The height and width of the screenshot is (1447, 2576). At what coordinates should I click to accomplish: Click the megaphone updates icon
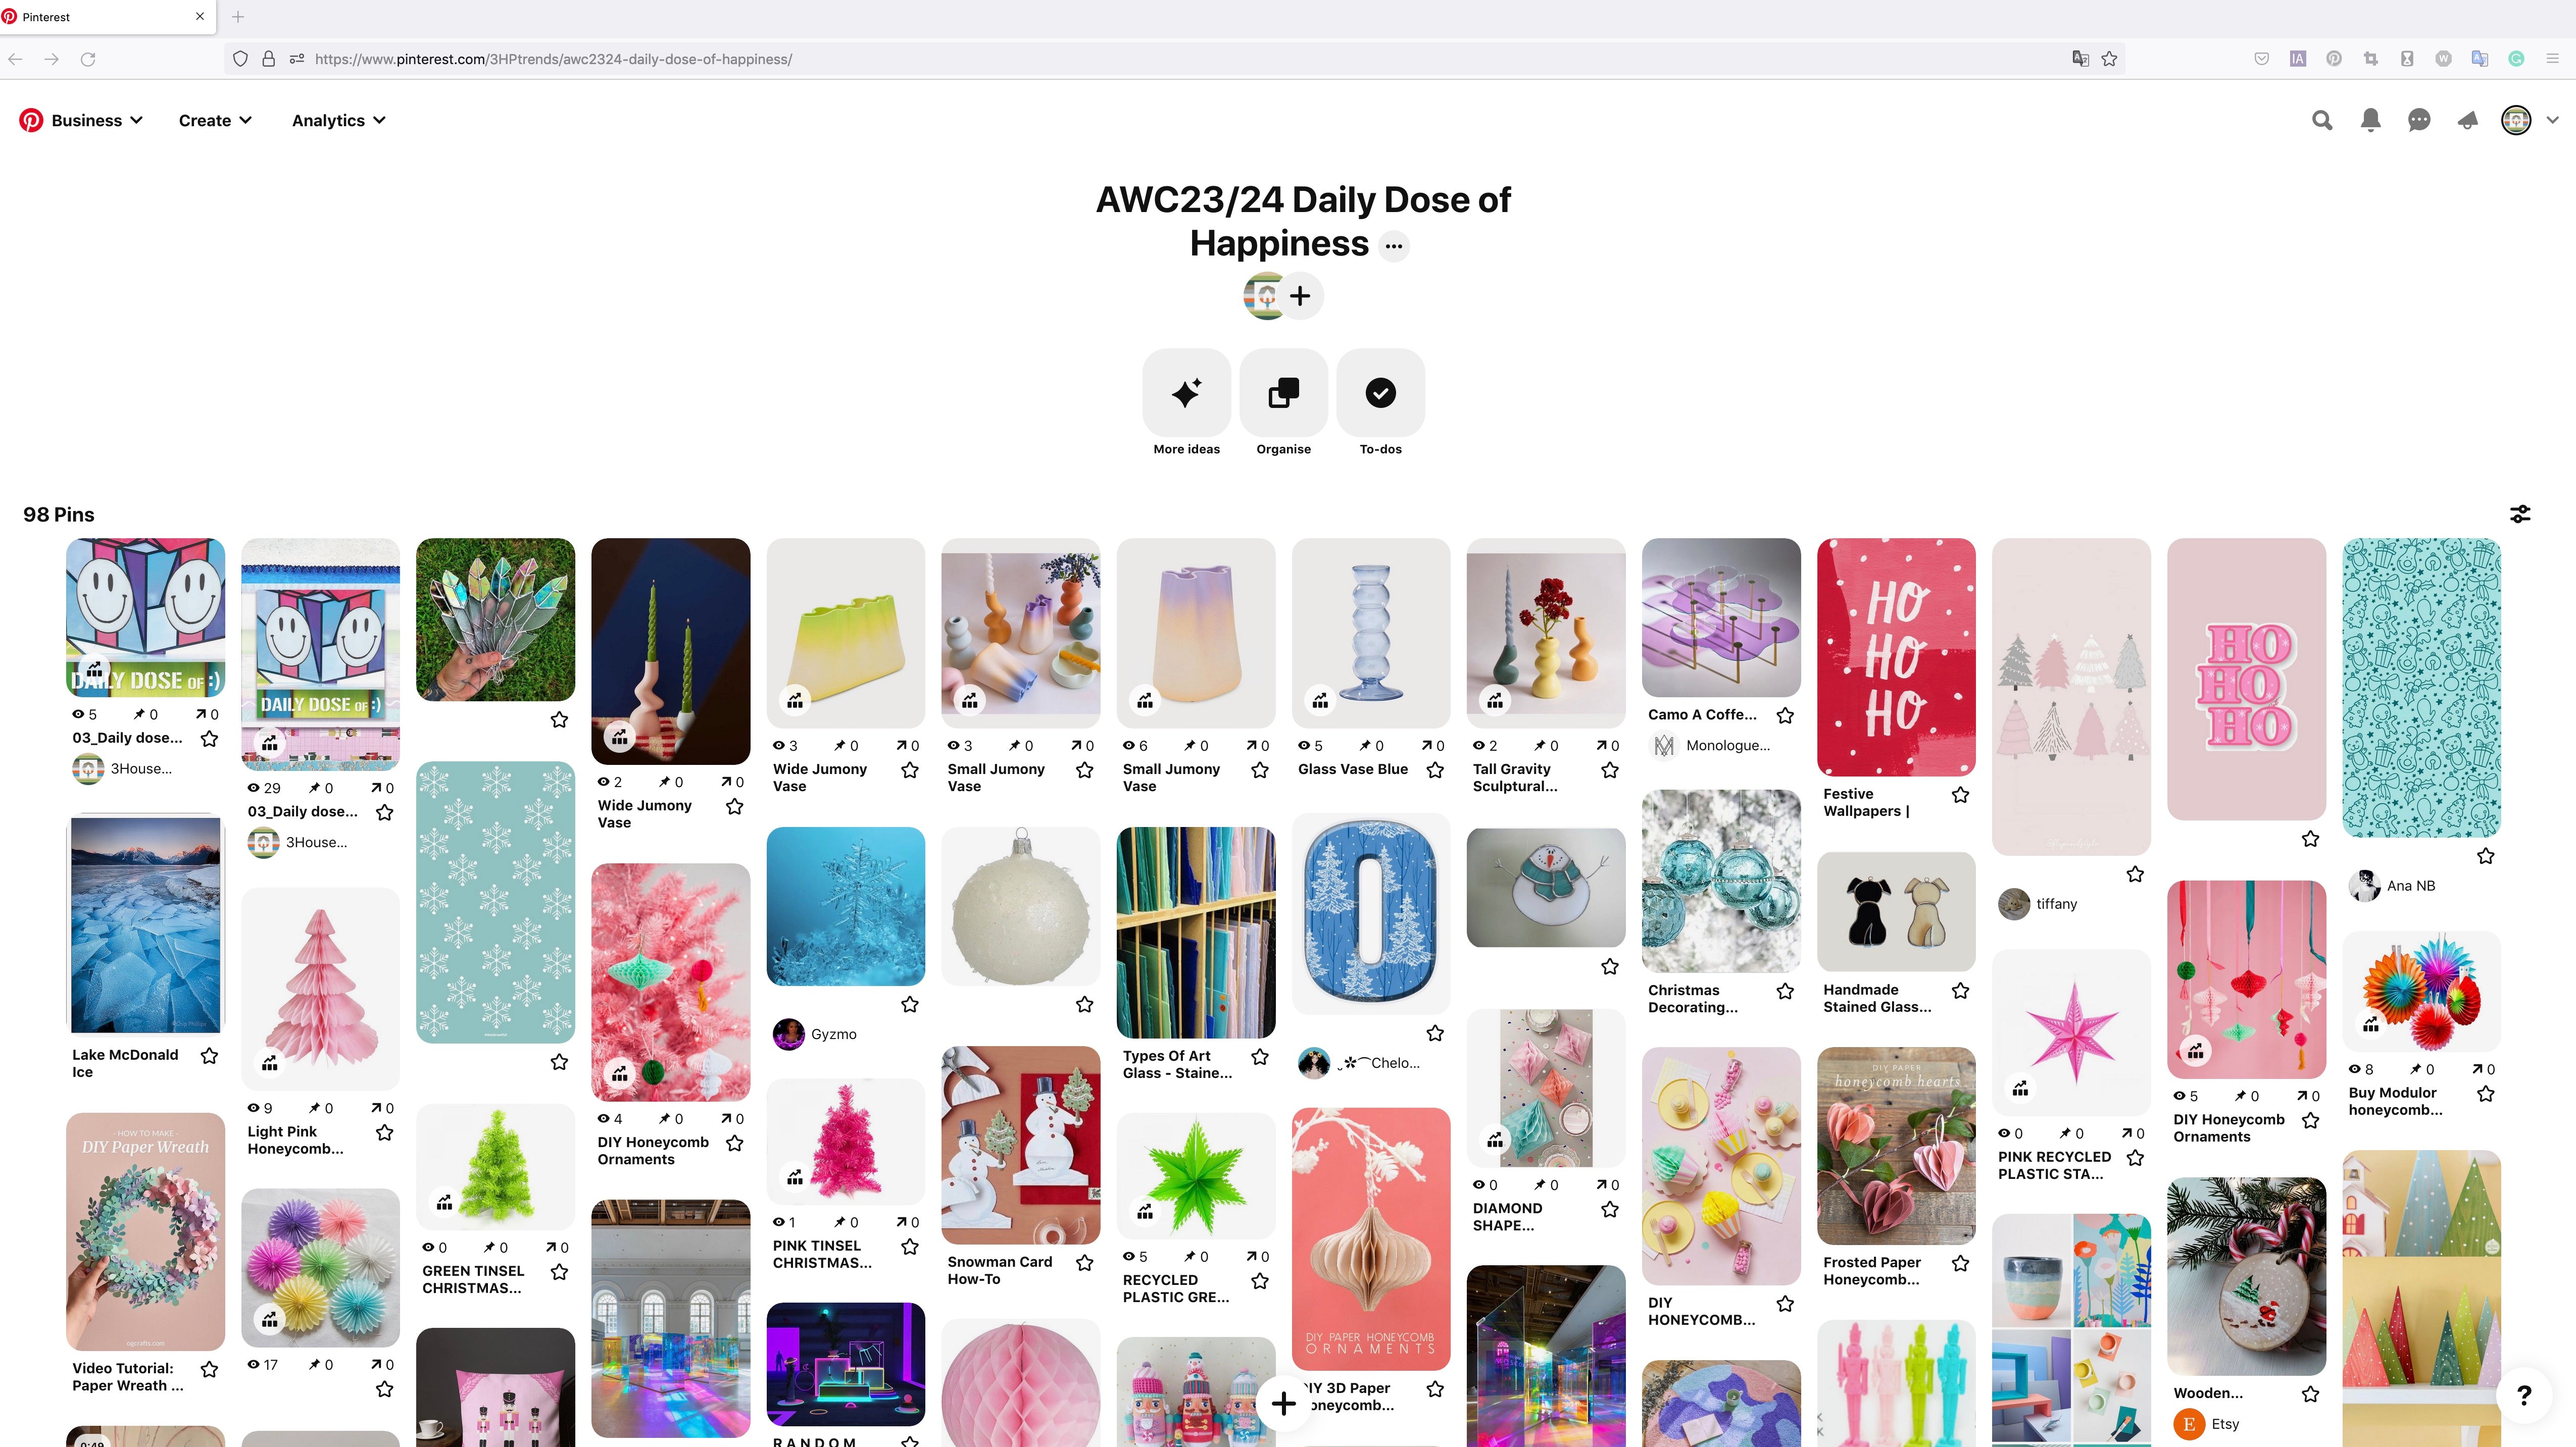click(x=2467, y=121)
